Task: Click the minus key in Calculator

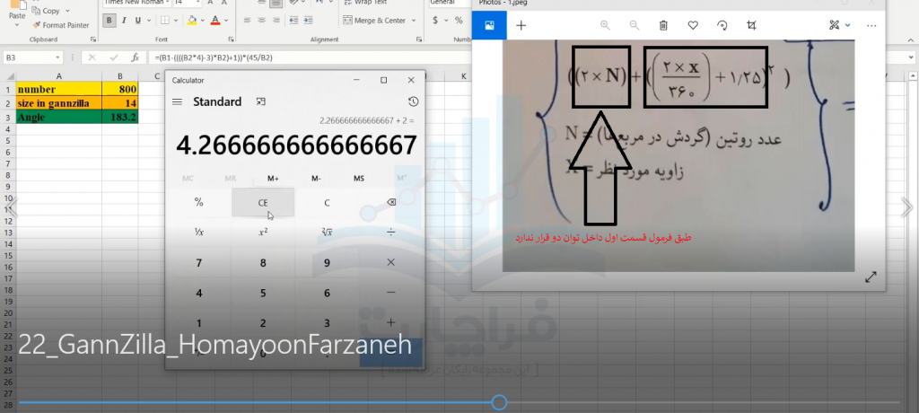Action: point(391,293)
